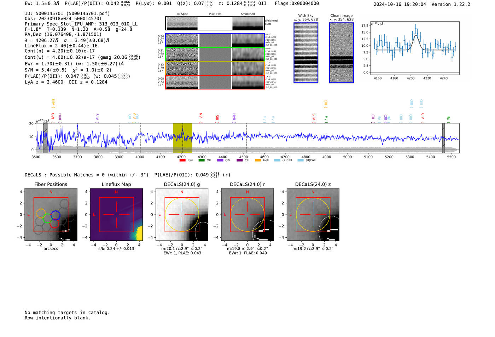Click the red fiber circle in Fiber Positions

click(54, 223)
